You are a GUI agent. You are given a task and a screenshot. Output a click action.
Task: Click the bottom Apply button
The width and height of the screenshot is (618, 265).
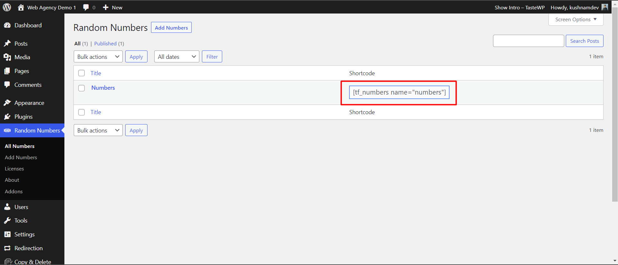point(136,130)
